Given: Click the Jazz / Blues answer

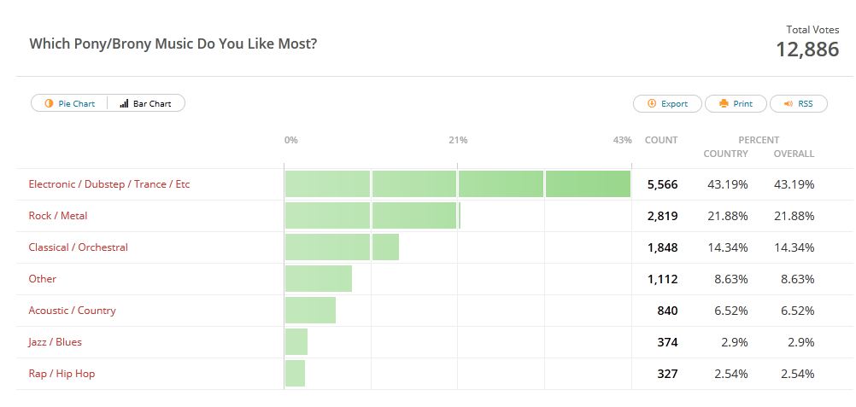Looking at the screenshot, I should coord(56,342).
